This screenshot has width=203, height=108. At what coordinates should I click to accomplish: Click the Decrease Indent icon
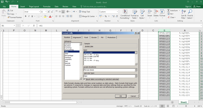[67, 16]
